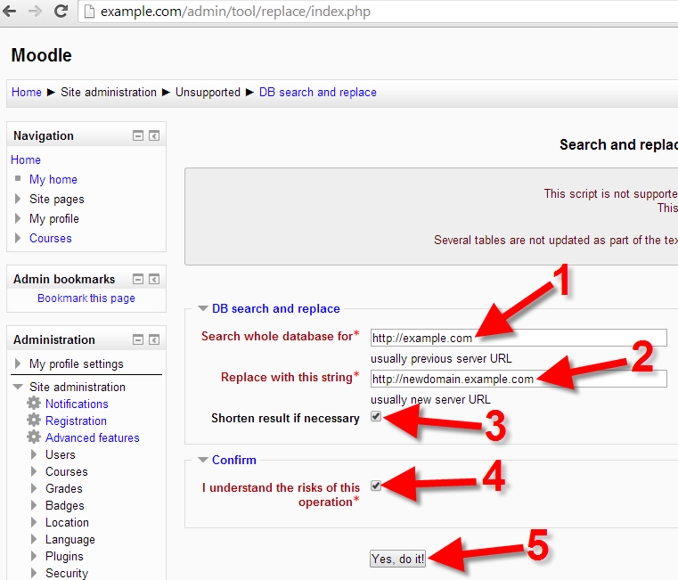Click the gear icon beside Registration
This screenshot has height=580, width=678.
pyautogui.click(x=34, y=420)
